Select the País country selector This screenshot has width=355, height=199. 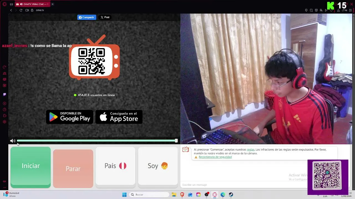pos(115,166)
